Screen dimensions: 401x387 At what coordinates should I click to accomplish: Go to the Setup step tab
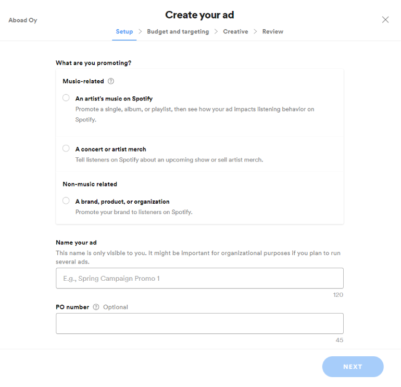pos(124,32)
